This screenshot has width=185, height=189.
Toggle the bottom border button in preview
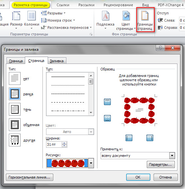tap(107, 118)
